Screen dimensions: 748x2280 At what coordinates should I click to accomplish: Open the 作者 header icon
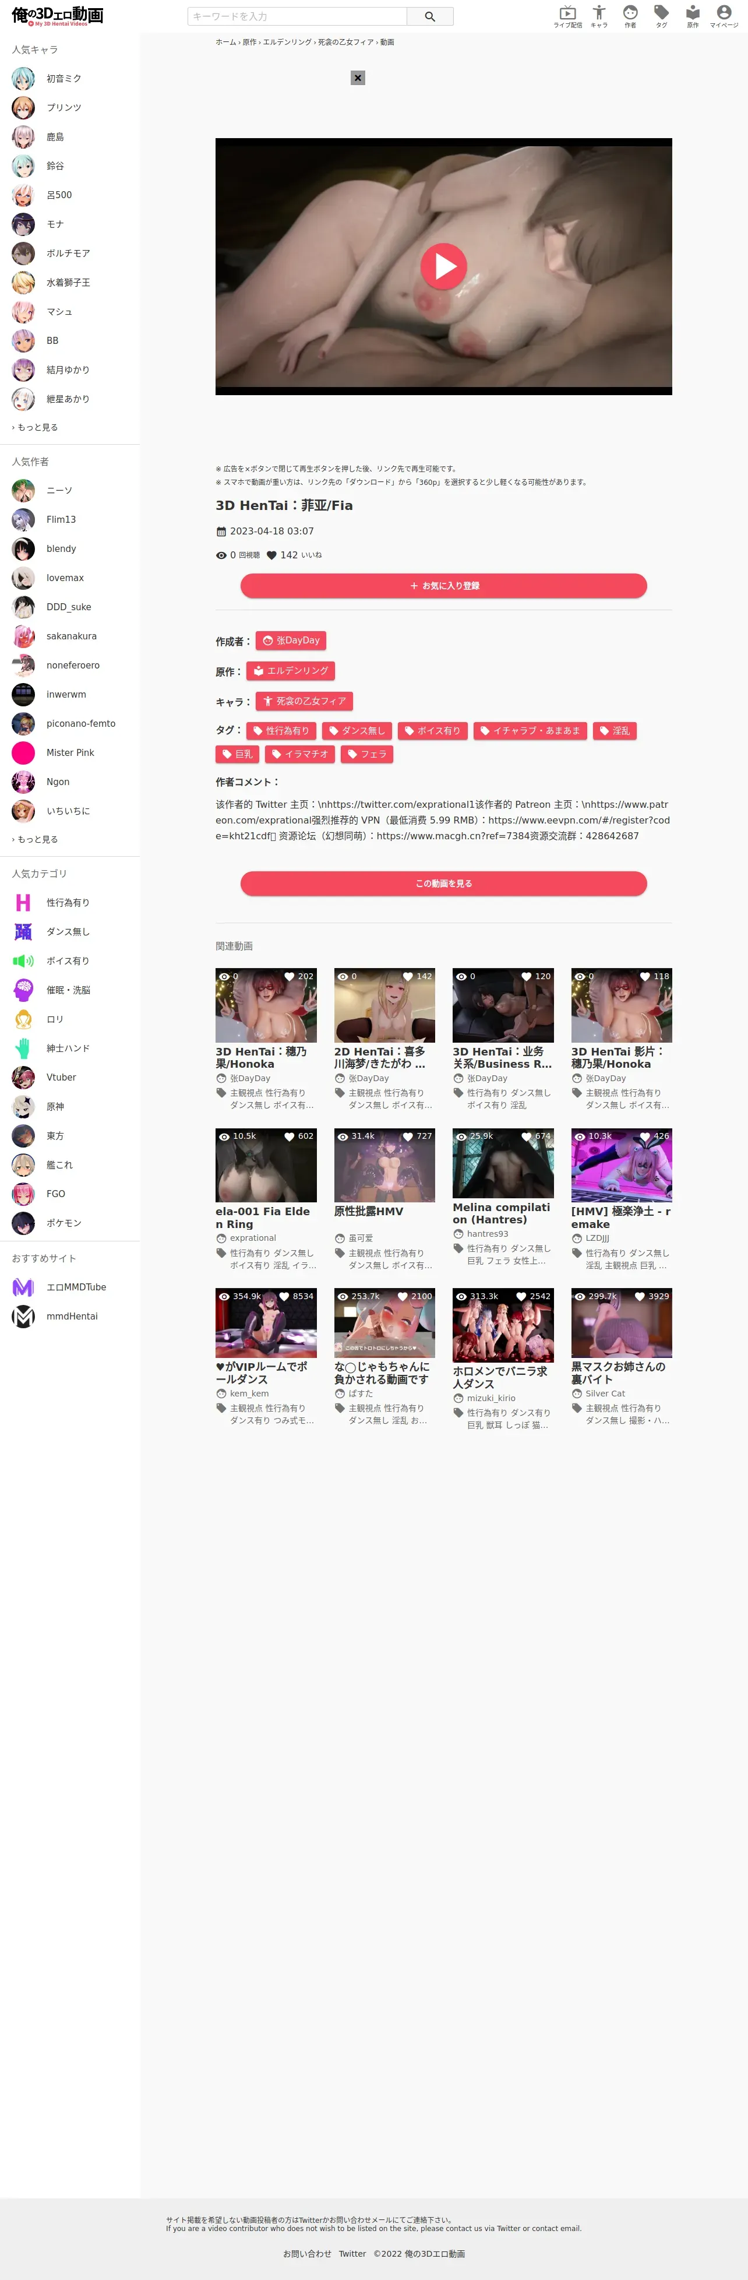(630, 16)
